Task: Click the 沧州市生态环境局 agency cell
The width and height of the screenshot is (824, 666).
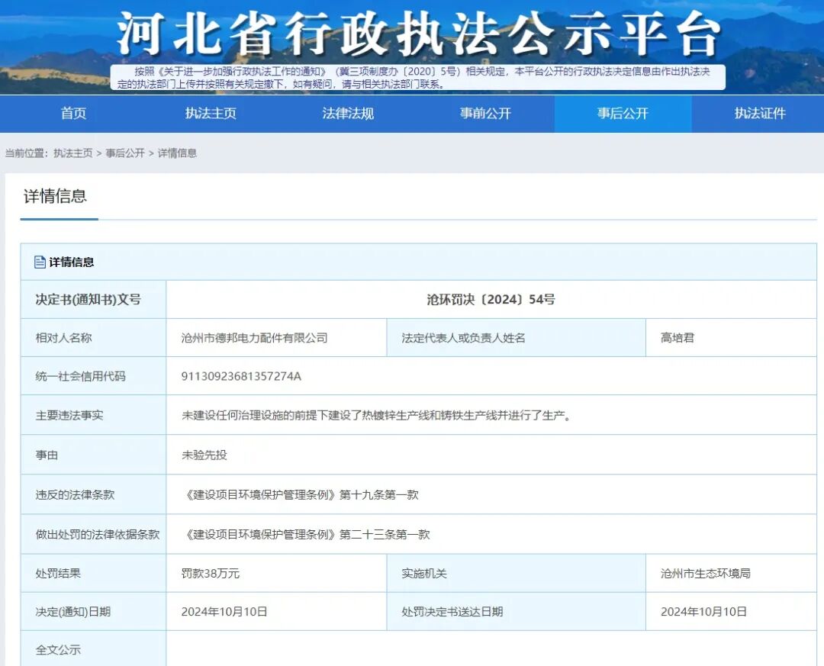Action: [705, 574]
